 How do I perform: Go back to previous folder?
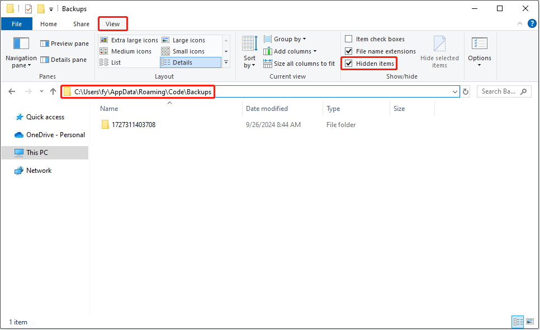tap(12, 91)
